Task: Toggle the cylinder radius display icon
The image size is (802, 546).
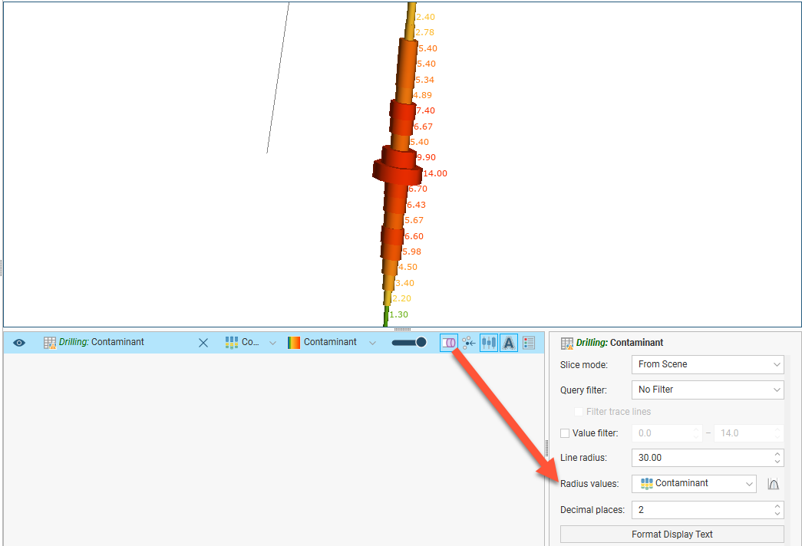Action: (449, 343)
